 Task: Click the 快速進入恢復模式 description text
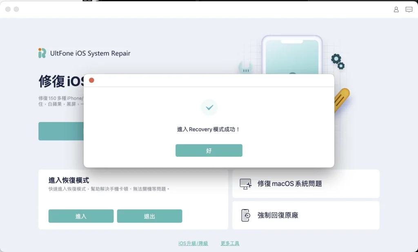click(x=109, y=189)
